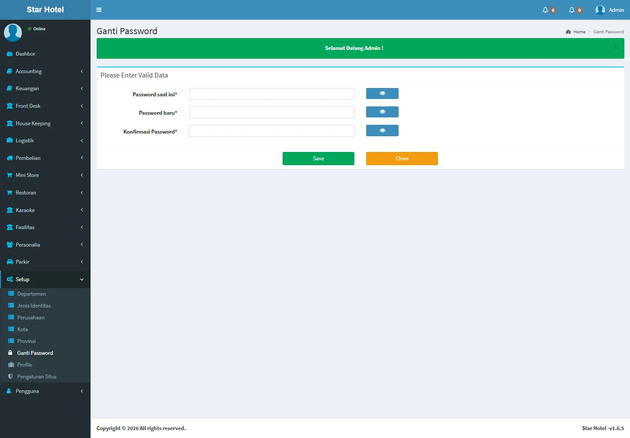Open the second notification bell in header
Viewport: 630px width, 438px height.
pyautogui.click(x=571, y=10)
